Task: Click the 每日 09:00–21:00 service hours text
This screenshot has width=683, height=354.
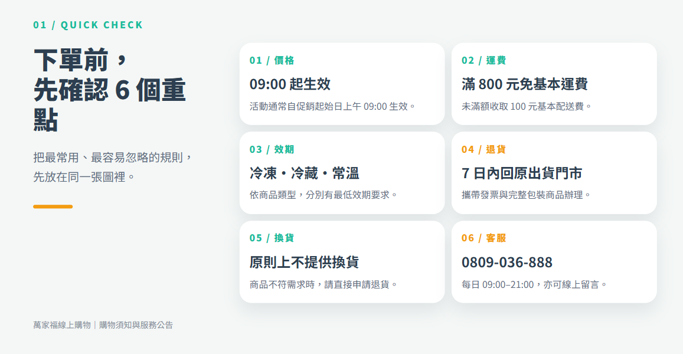Action: (x=498, y=284)
